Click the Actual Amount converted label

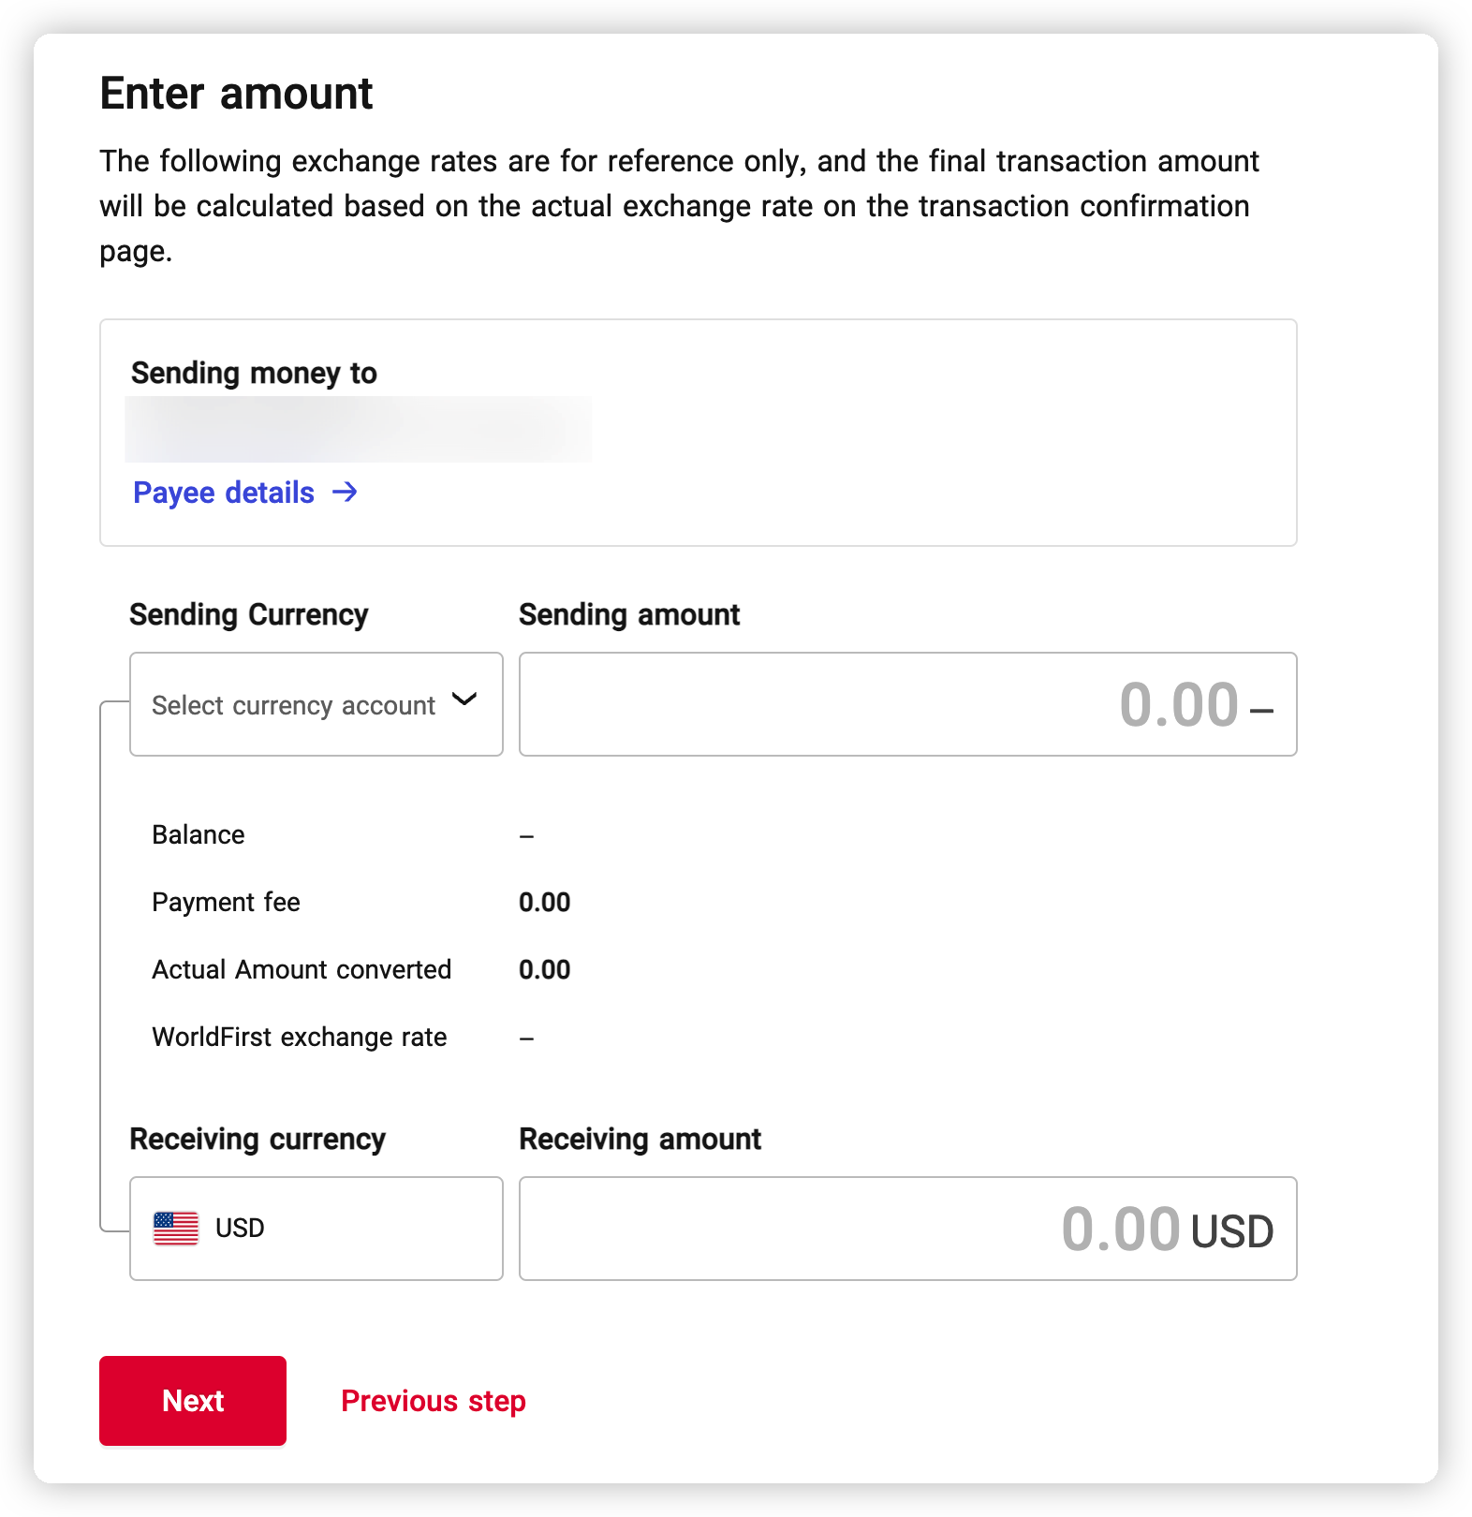click(302, 969)
